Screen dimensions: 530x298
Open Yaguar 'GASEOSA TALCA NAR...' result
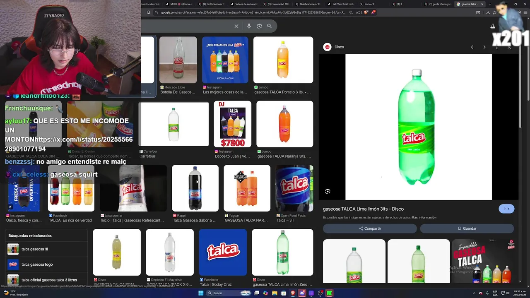[x=247, y=194]
